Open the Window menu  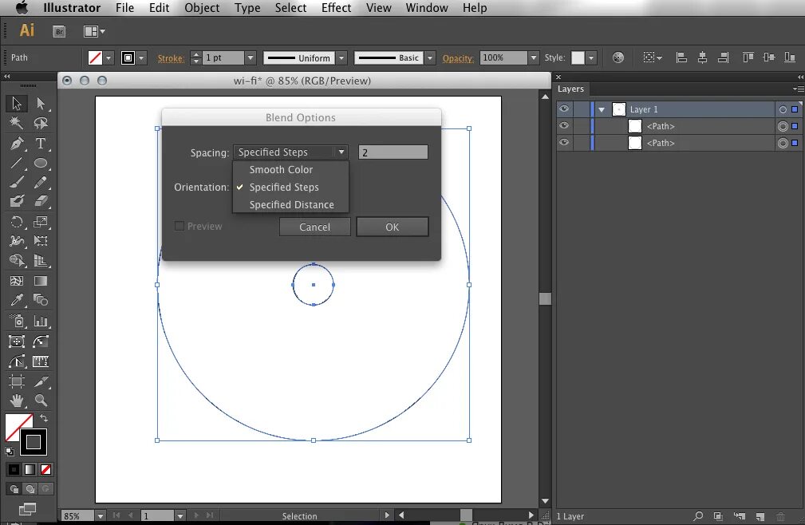point(427,8)
